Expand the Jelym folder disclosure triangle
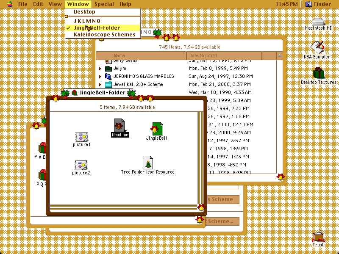The width and height of the screenshot is (339, 254). (x=100, y=69)
